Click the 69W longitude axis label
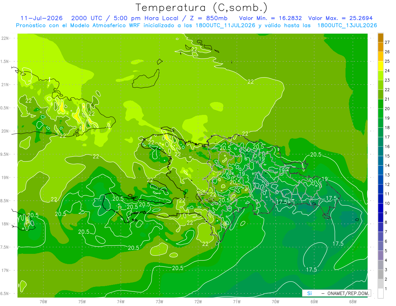396x306 pixels. (314, 301)
